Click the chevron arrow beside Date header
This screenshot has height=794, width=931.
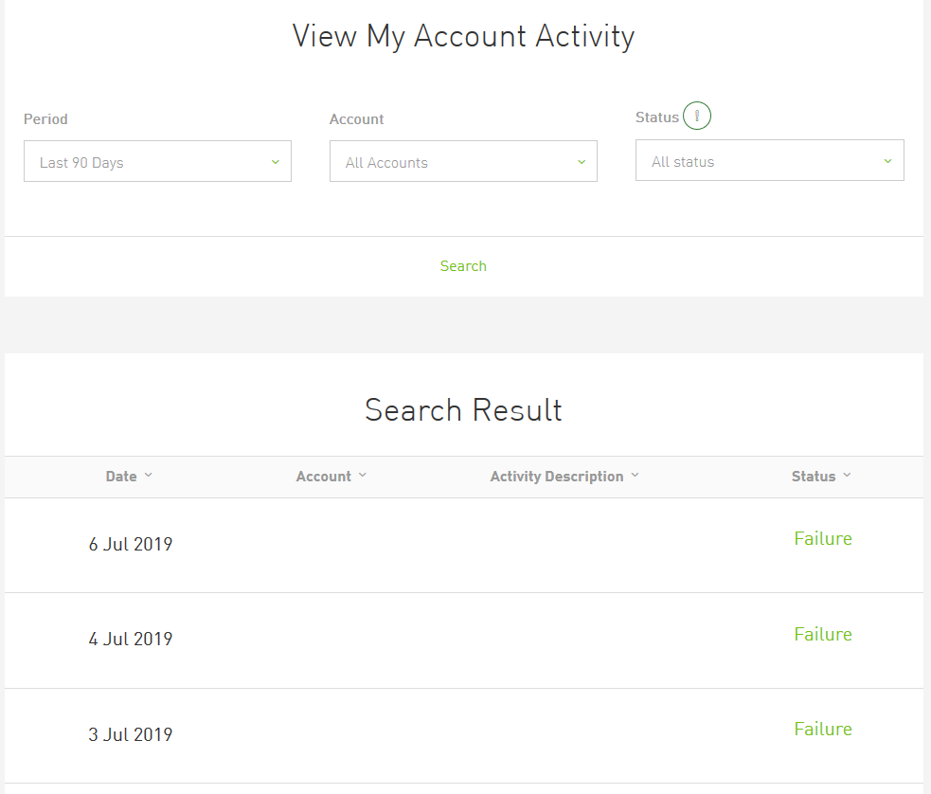tap(149, 475)
